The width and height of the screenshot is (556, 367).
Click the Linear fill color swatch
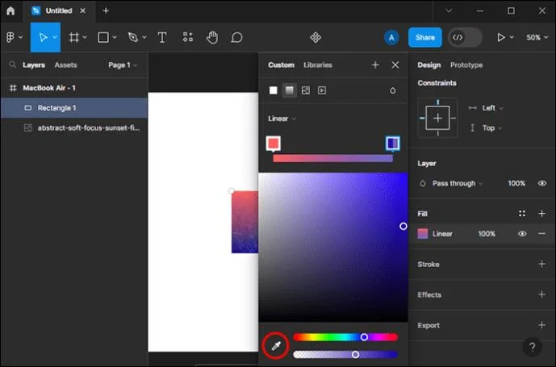point(423,234)
